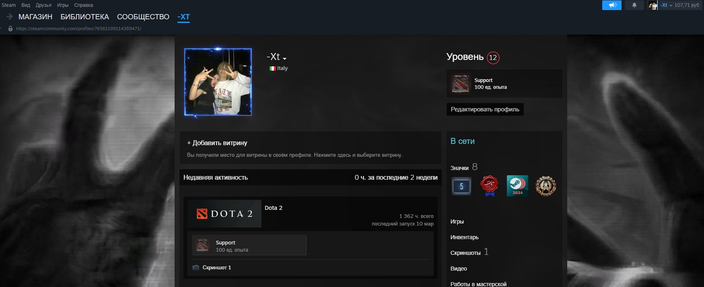Open the Друзья menu
Image resolution: width=704 pixels, height=287 pixels.
tap(43, 5)
